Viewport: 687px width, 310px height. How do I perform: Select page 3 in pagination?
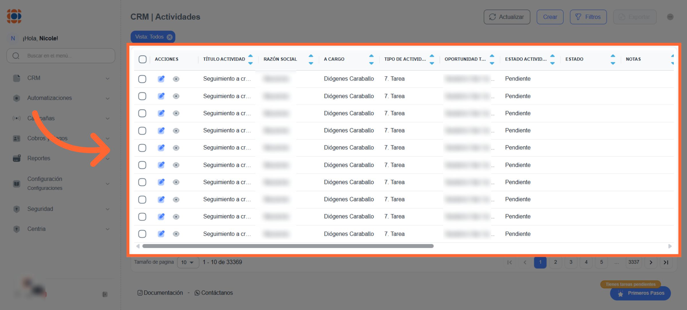click(571, 262)
